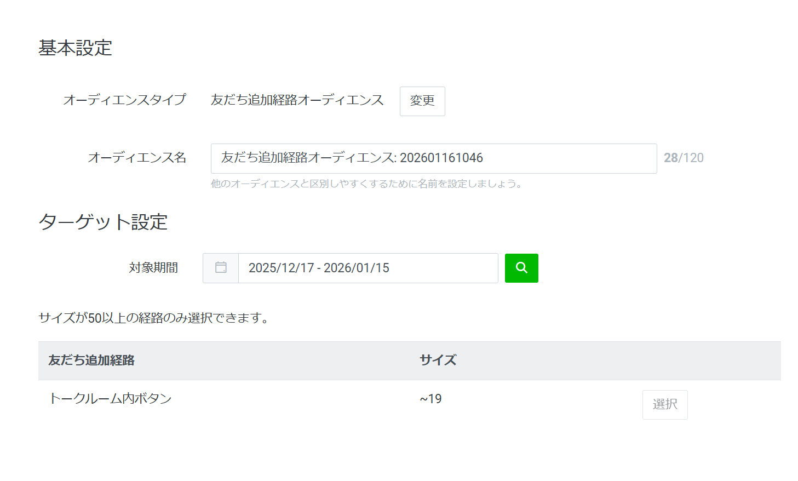Click the オーディエンスタイプ label
The image size is (798, 481).
[124, 100]
